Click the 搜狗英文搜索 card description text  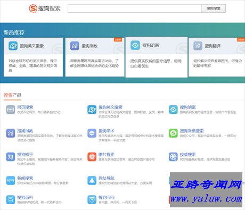[33, 66]
